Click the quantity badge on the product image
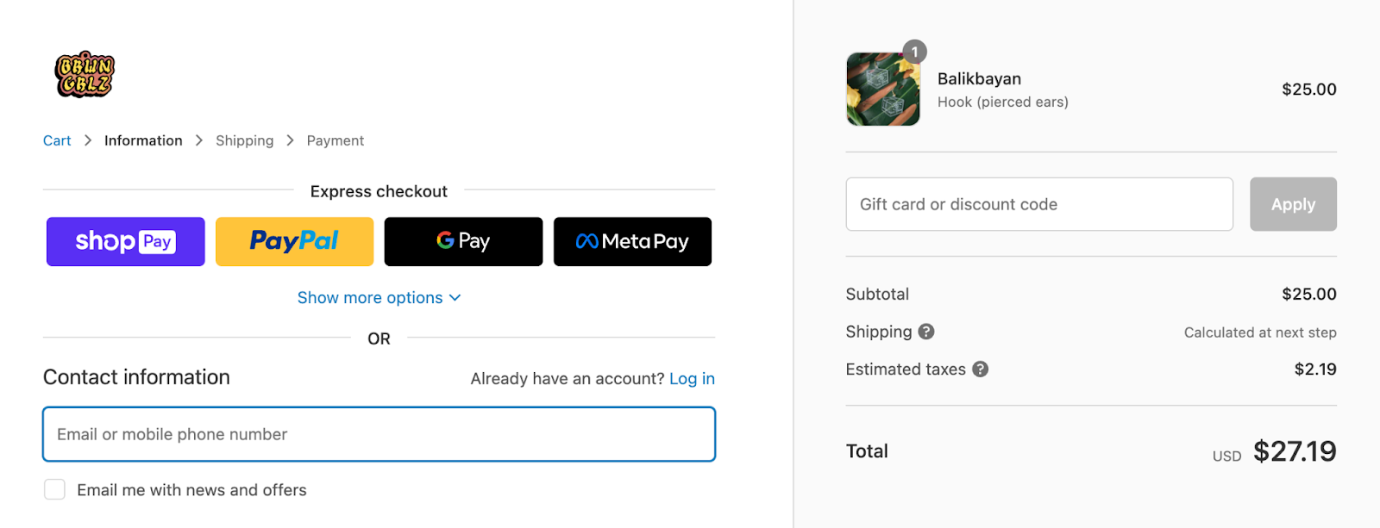Image resolution: width=1380 pixels, height=528 pixels. [914, 52]
